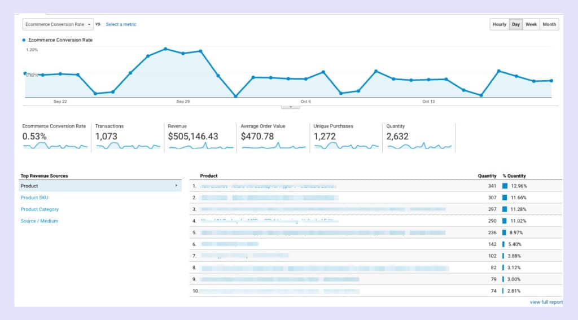The width and height of the screenshot is (578, 320).
Task: Click the Oct 13 axis label
Action: [x=428, y=102]
